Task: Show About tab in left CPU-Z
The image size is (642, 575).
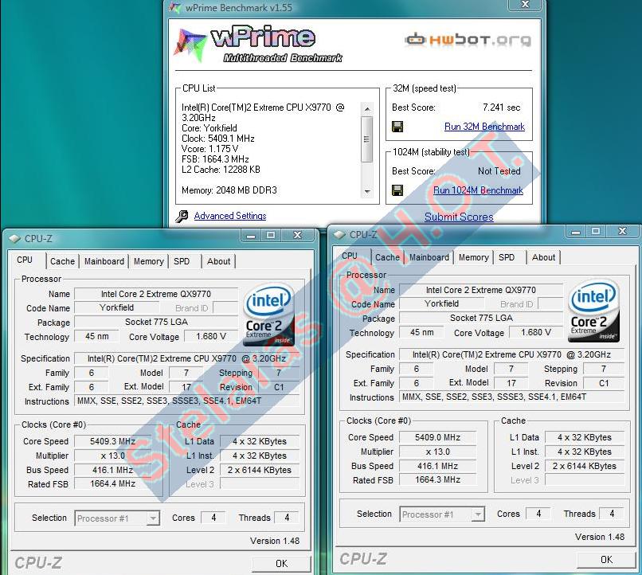Action: [x=218, y=261]
